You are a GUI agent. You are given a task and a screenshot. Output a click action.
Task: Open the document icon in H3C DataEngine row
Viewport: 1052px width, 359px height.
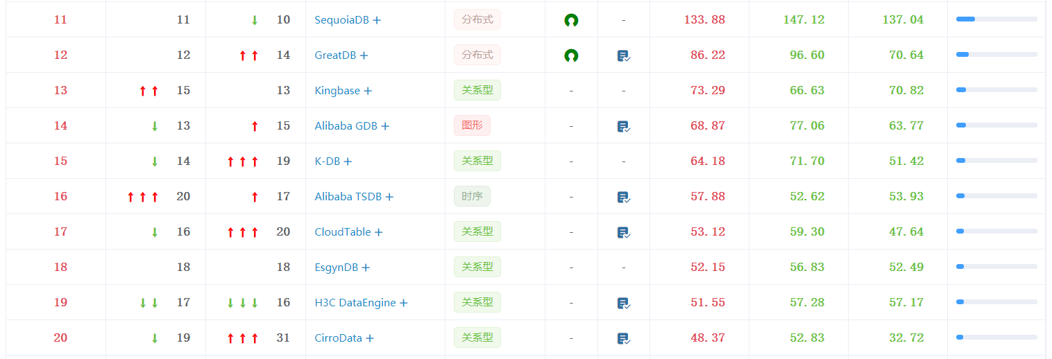click(x=623, y=303)
